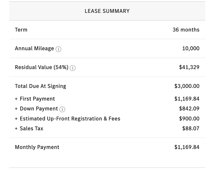Select the $88.07 sales tax amount
212x169 pixels.
[x=191, y=128]
